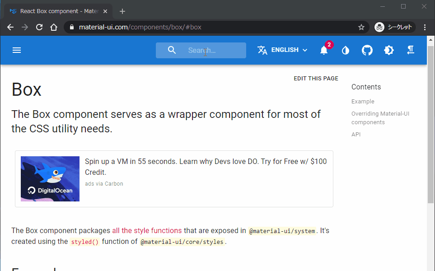Click the Box page heading
Screen dimensions: 435x271
click(x=26, y=89)
